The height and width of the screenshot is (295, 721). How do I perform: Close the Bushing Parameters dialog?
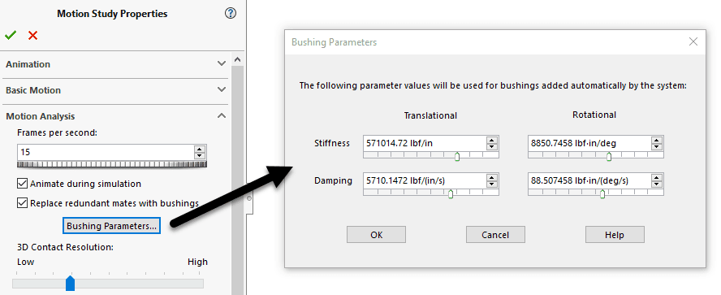click(693, 42)
